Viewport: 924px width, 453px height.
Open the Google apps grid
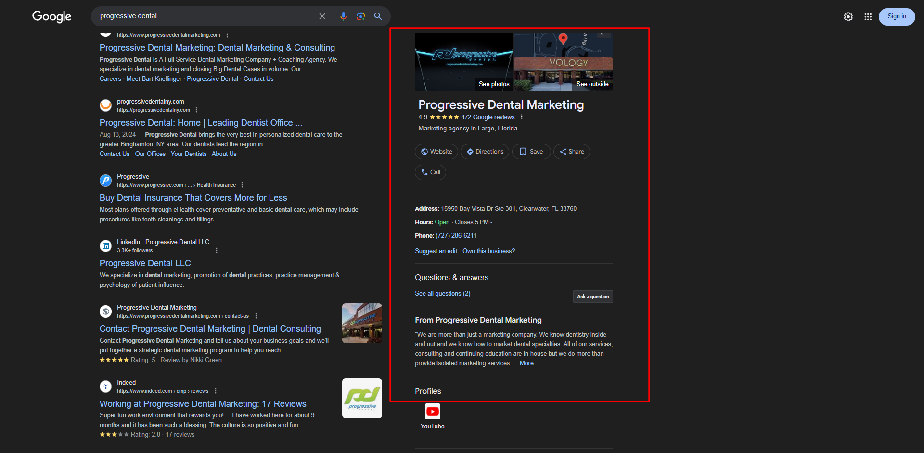click(x=868, y=17)
